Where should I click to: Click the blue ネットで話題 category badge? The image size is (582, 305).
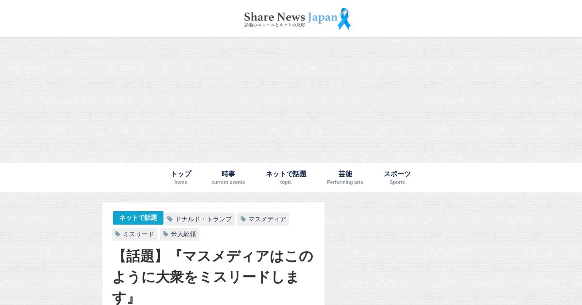click(x=138, y=218)
